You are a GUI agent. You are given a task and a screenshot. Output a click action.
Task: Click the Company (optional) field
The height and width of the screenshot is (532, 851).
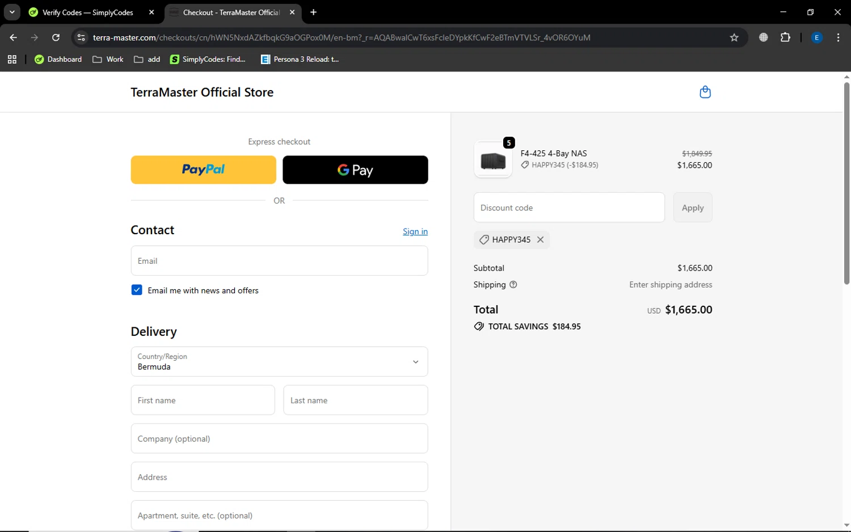[x=279, y=438]
